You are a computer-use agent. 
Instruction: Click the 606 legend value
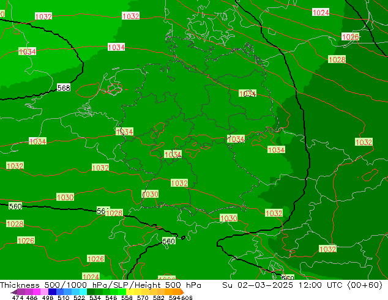coord(187,298)
